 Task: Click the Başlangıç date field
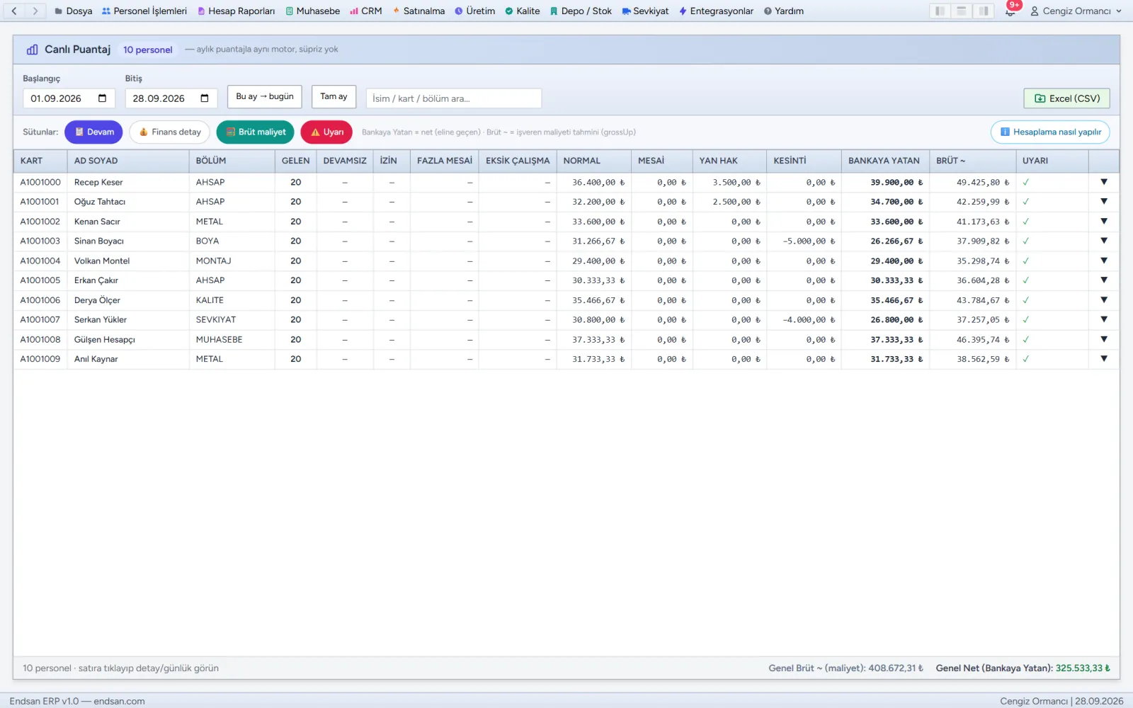coord(69,98)
